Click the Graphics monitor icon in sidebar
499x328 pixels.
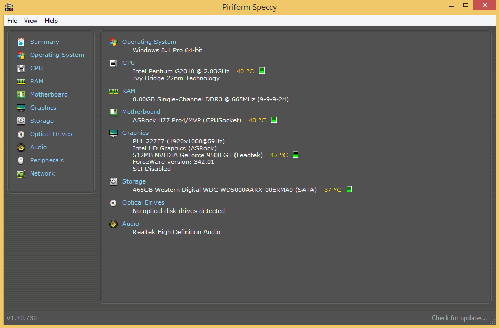tap(21, 108)
